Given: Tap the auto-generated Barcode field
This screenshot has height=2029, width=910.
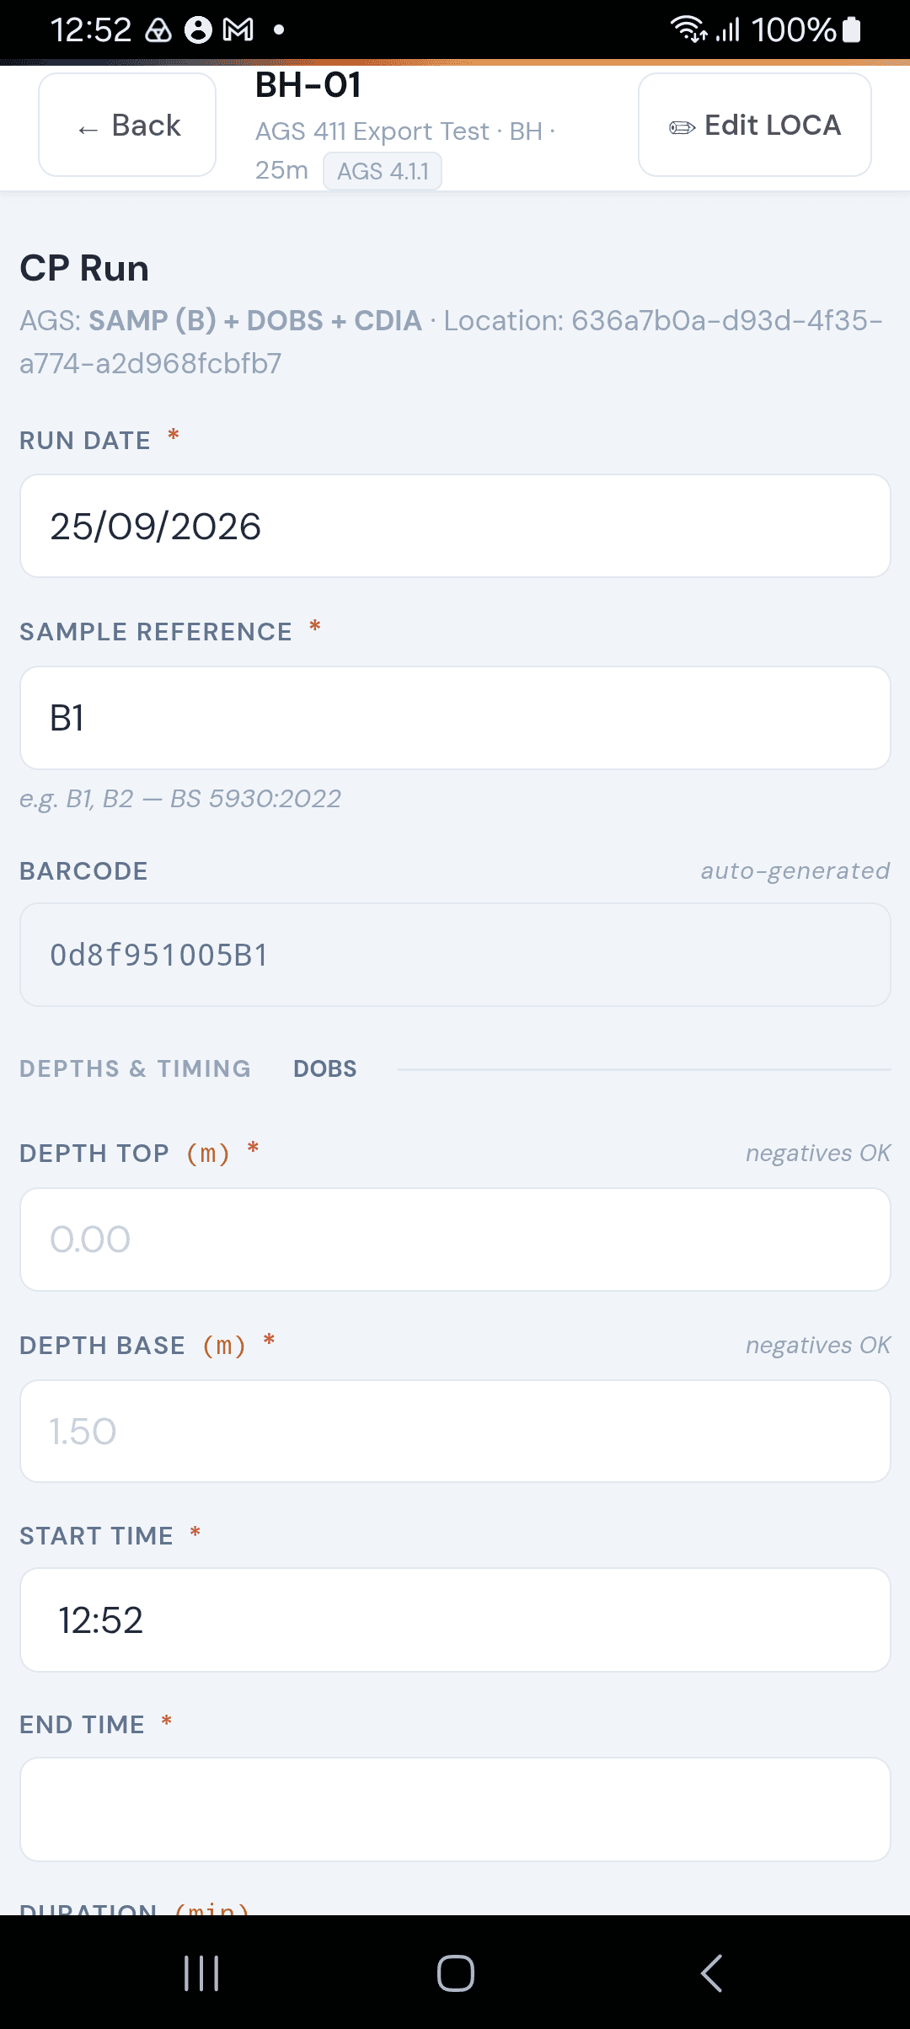Looking at the screenshot, I should pos(455,955).
